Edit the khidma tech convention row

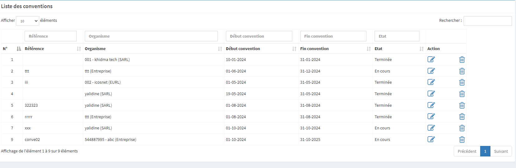[x=431, y=59]
